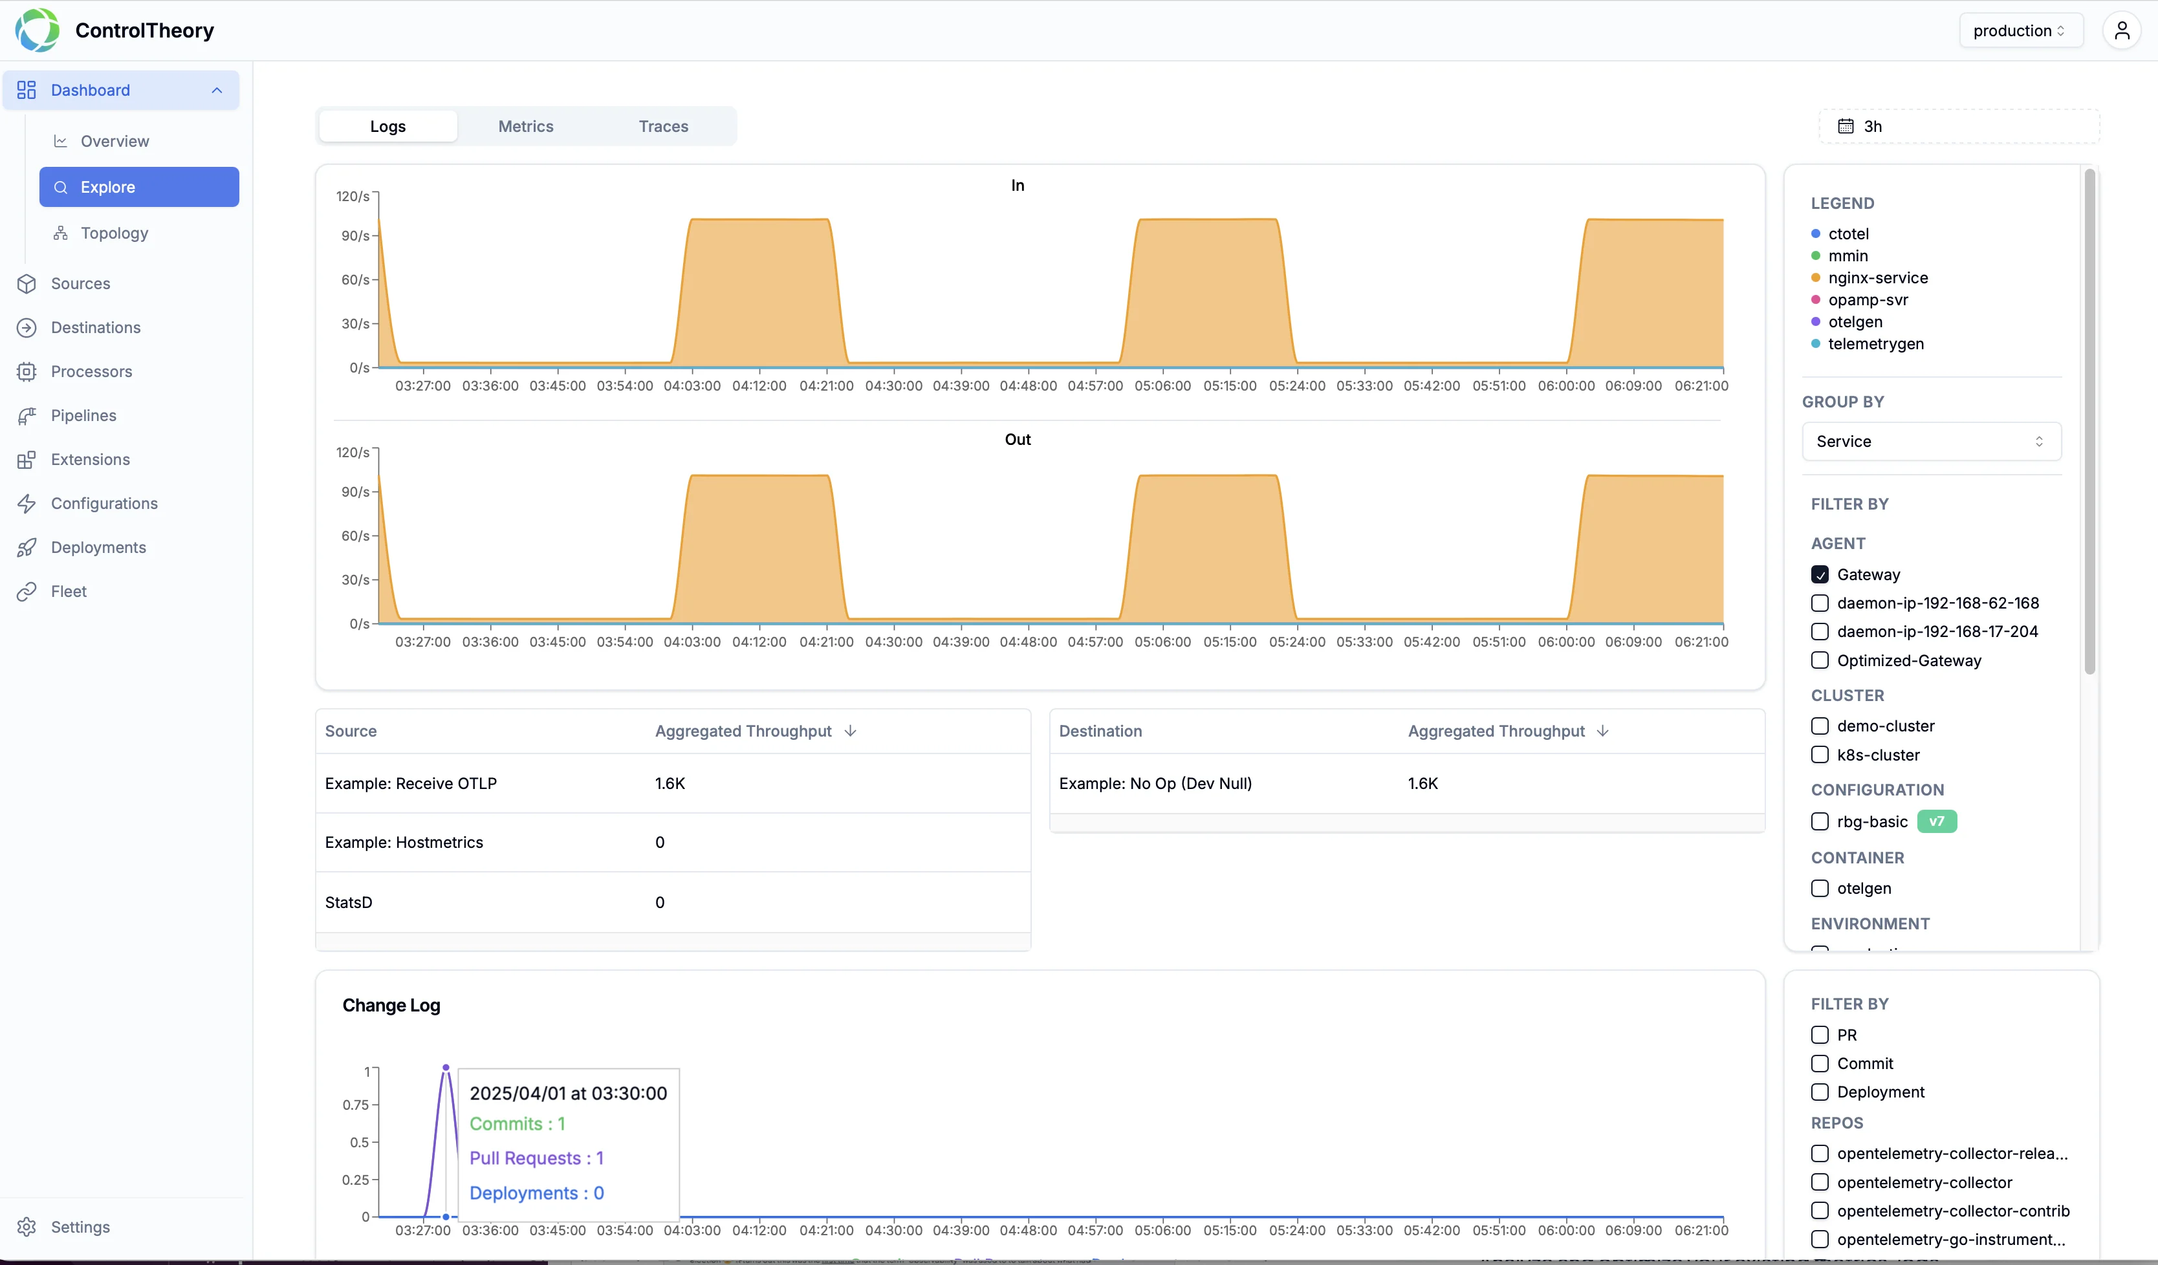Screen dimensions: 2158x1265
Task: Check the Deployment filter checkbox
Action: 1820,1092
